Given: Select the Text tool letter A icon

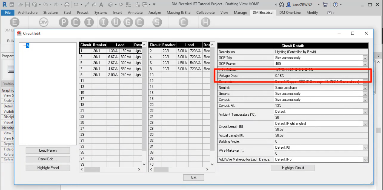Looking at the screenshot, I should tap(101, 5).
